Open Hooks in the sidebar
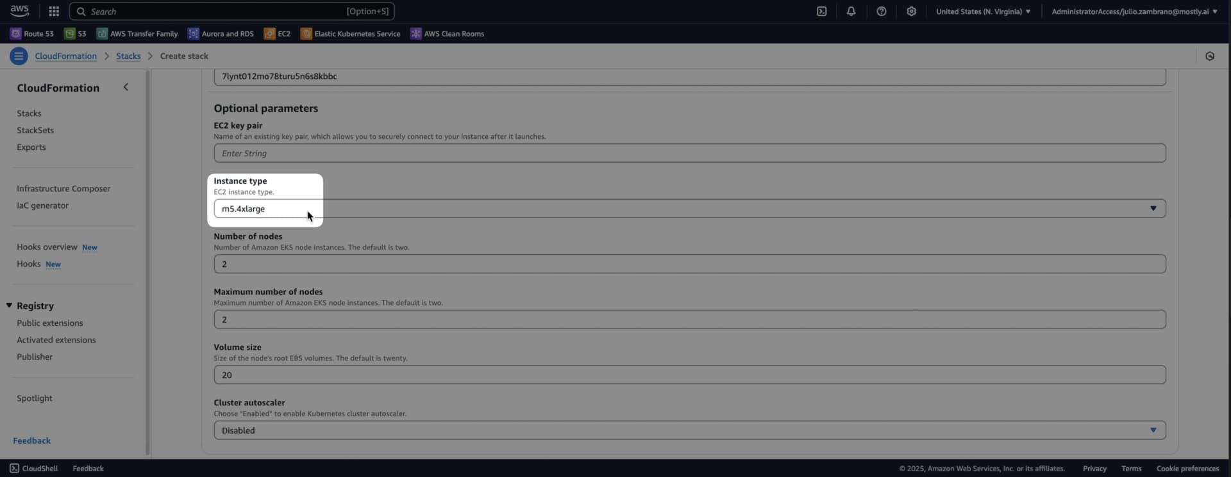This screenshot has height=477, width=1231. pos(29,264)
